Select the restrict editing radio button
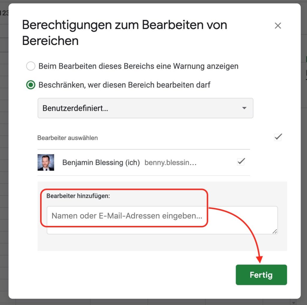Image resolution: width=307 pixels, height=305 pixels. 31,85
